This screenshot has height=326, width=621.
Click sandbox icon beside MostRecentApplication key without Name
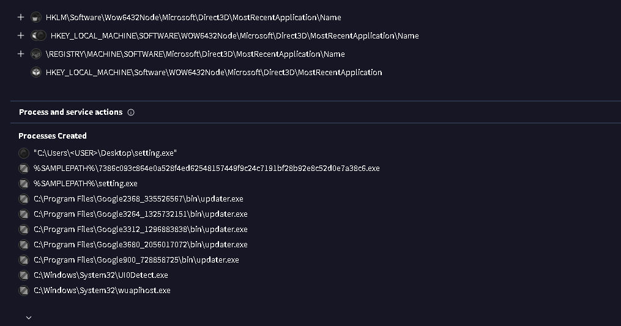click(36, 72)
